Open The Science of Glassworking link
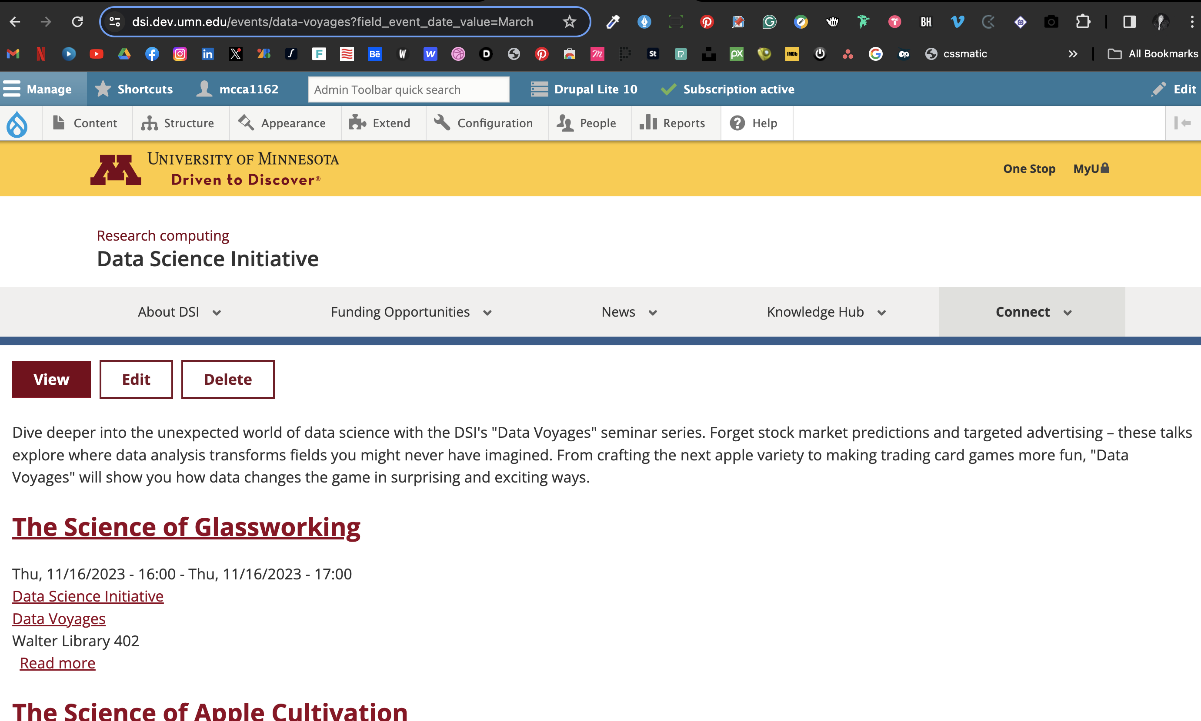The image size is (1201, 721). click(x=186, y=527)
